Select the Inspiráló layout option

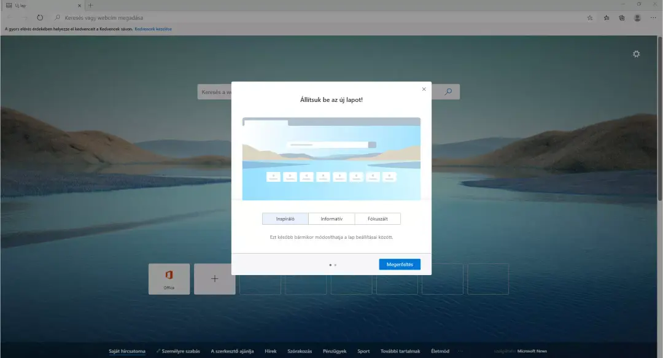(x=285, y=219)
